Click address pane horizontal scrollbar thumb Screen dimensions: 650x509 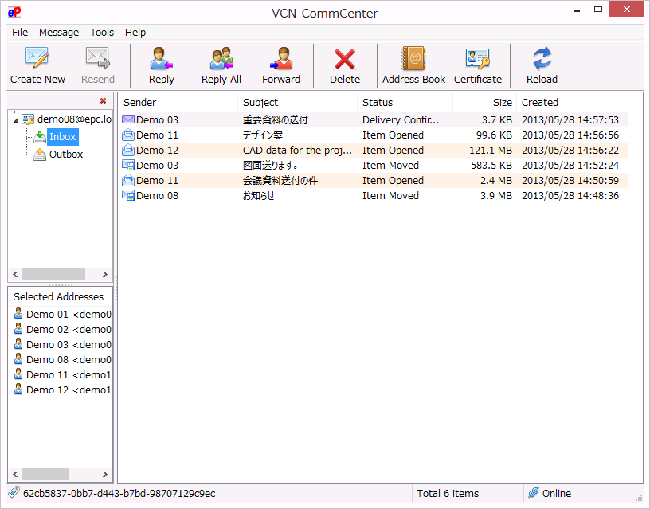point(45,474)
